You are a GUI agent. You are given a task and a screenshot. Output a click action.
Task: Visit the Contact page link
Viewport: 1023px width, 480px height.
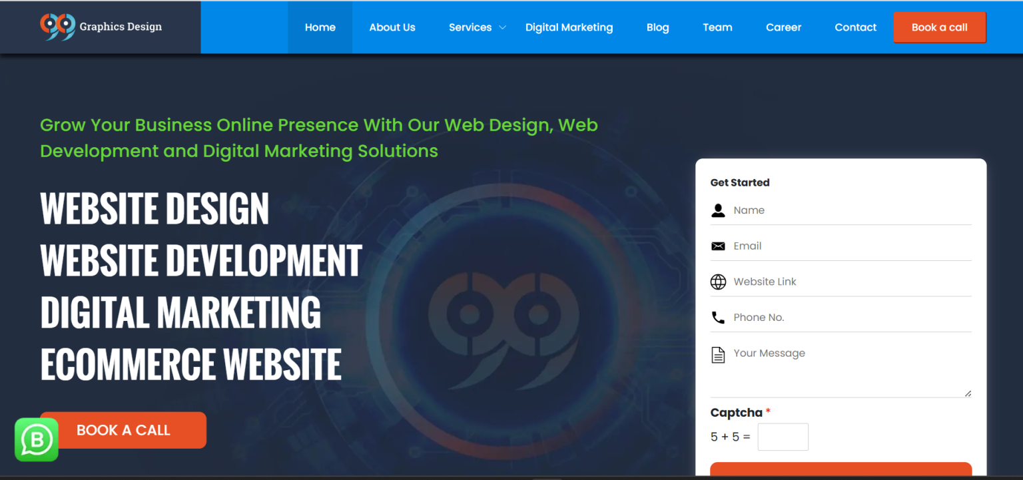[x=855, y=27]
